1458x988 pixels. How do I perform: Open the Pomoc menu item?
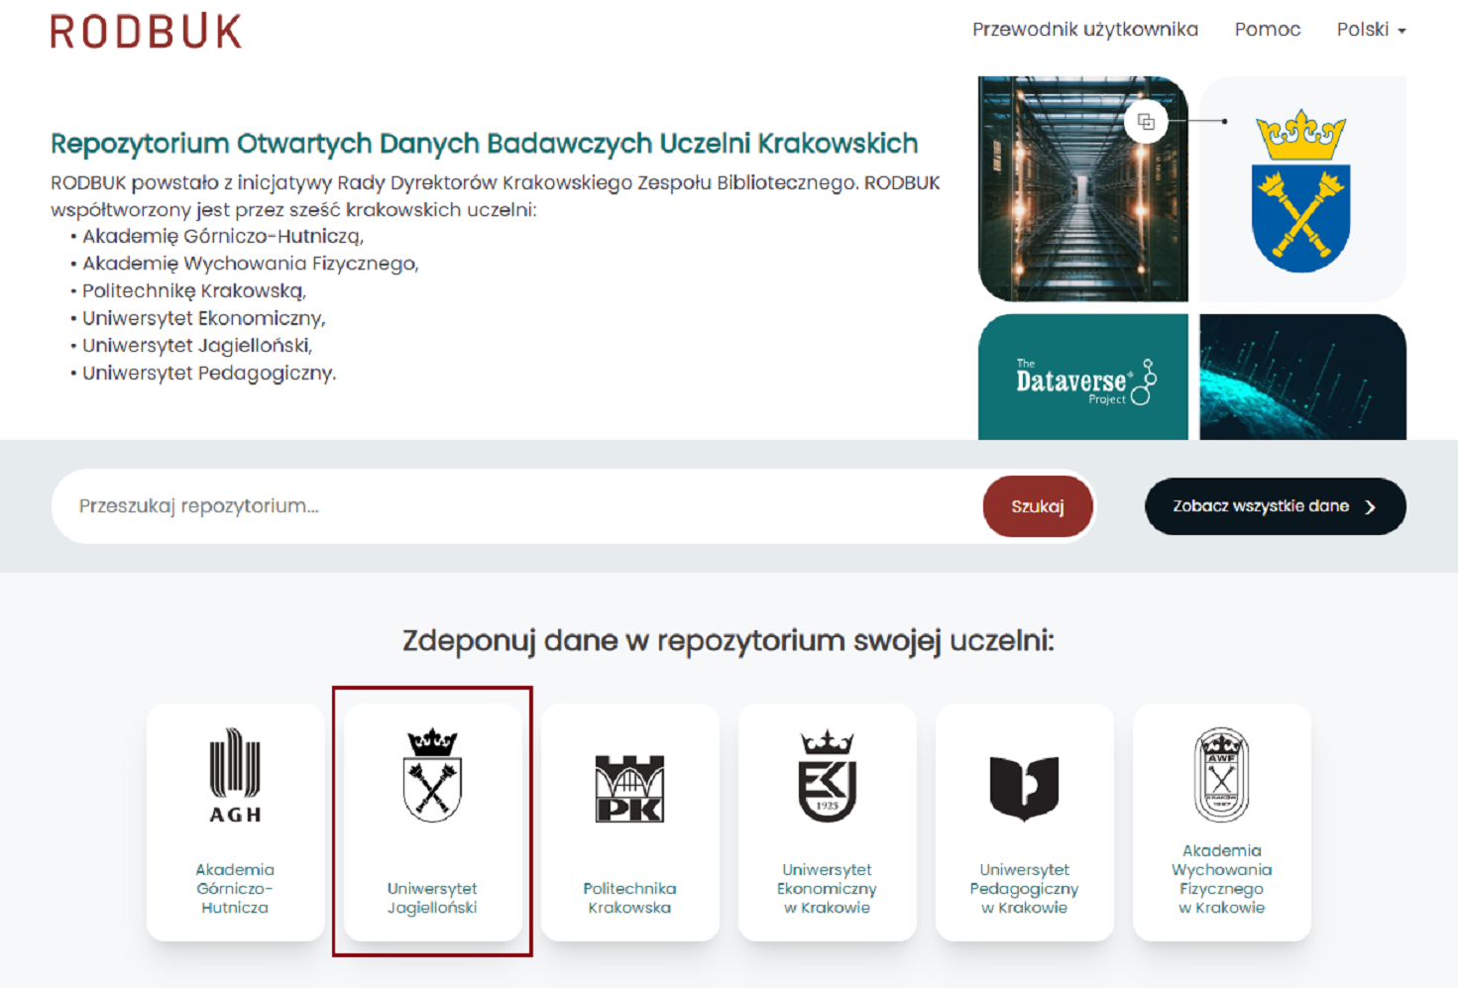pyautogui.click(x=1268, y=30)
